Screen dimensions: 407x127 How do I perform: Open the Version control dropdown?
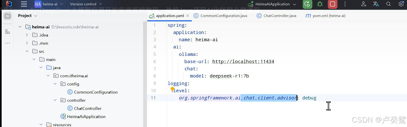[x=86, y=4]
